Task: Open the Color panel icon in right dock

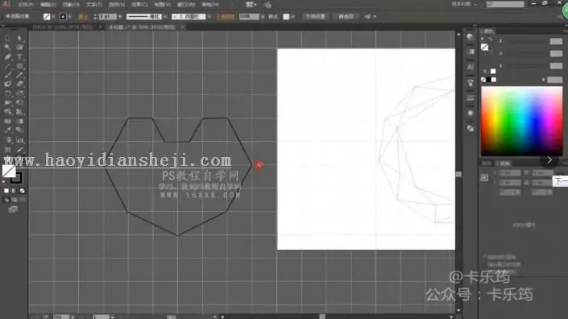Action: pyautogui.click(x=471, y=37)
